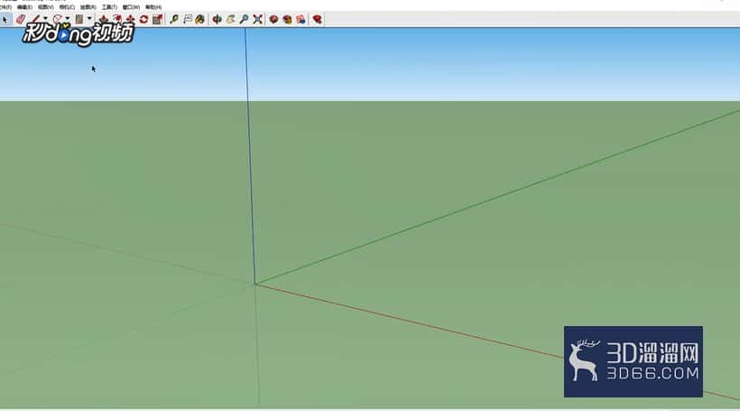Viewport: 740px width, 411px height.
Task: Select the arrow Select tool
Action: click(x=5, y=19)
